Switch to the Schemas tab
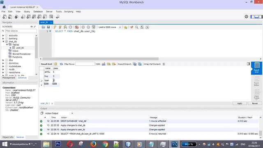 22,78
